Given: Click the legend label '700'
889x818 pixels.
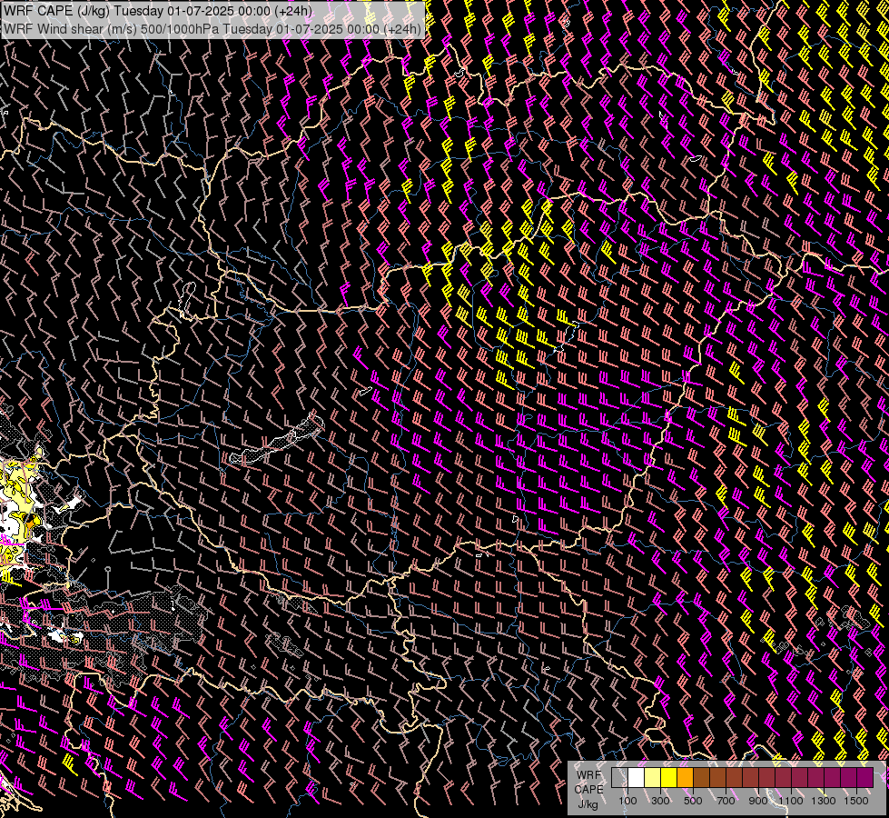Looking at the screenshot, I should (726, 801).
